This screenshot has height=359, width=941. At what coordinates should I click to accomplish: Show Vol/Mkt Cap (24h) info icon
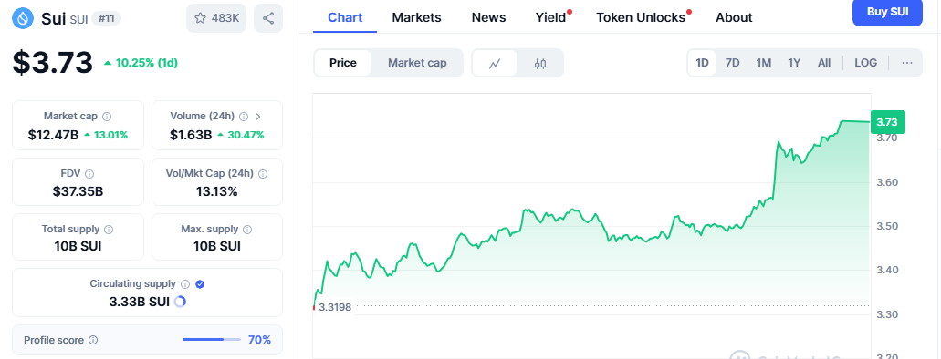(262, 174)
